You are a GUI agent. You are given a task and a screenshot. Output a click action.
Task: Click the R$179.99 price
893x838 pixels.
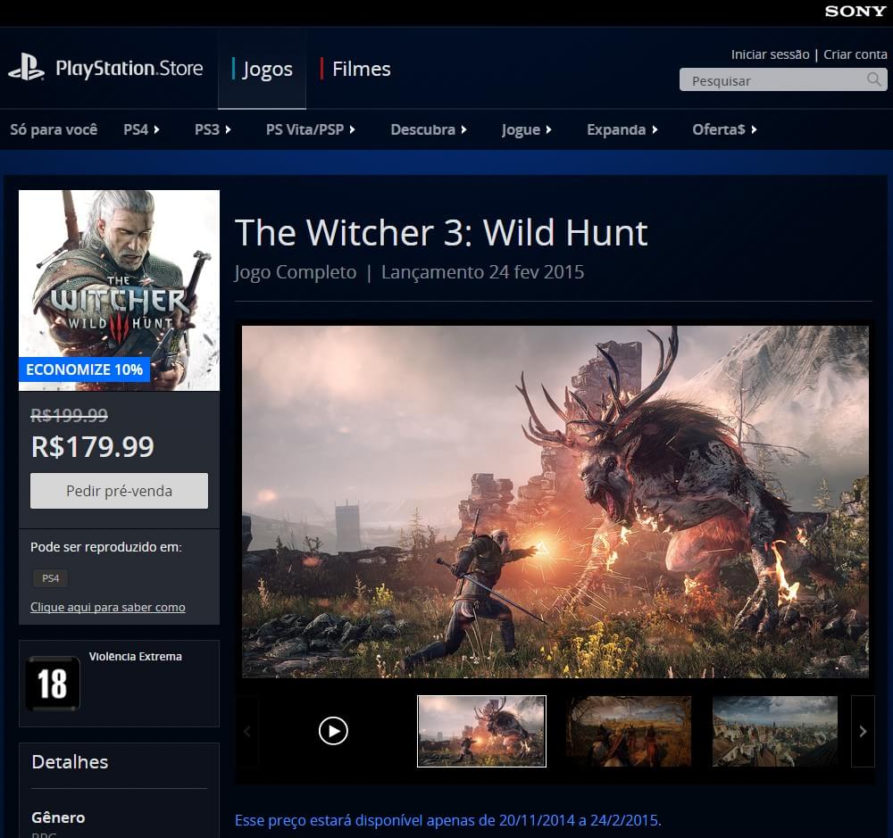click(92, 446)
